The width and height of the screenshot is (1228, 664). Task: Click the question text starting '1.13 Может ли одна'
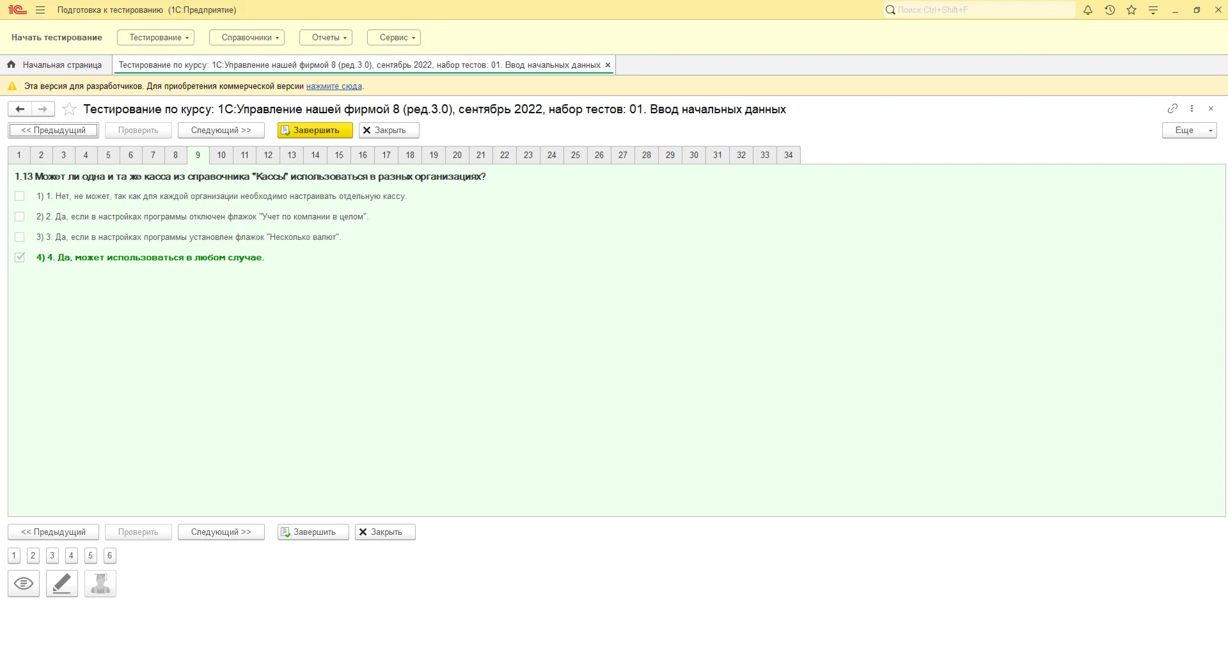point(250,177)
